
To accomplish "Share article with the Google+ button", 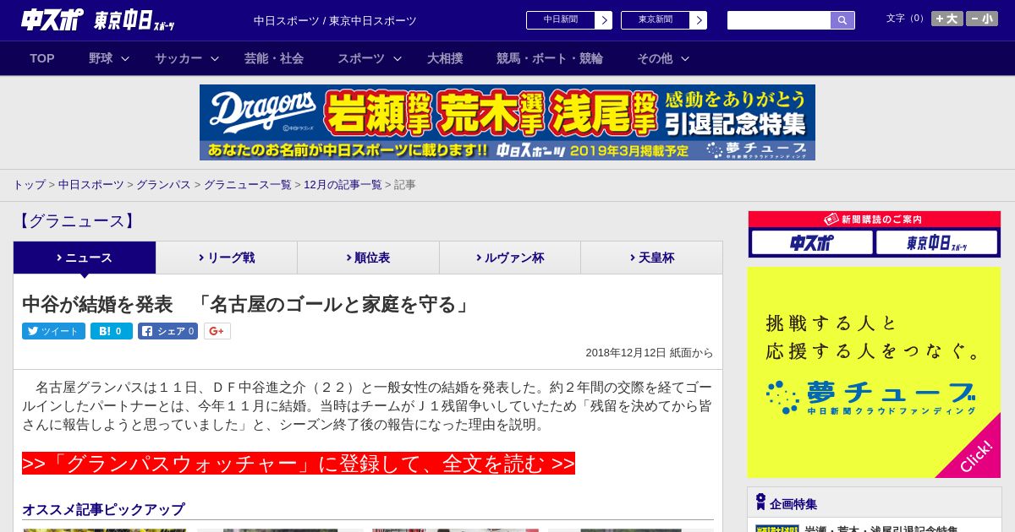I will pyautogui.click(x=217, y=331).
